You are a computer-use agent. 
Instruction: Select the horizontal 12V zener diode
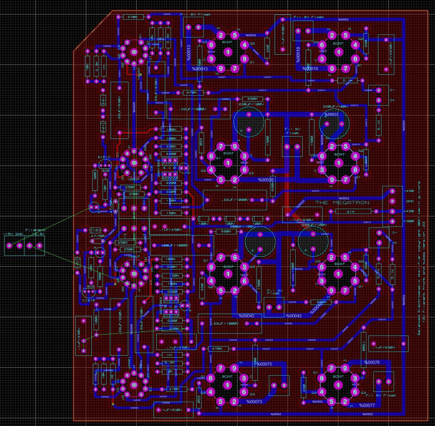click(x=95, y=230)
